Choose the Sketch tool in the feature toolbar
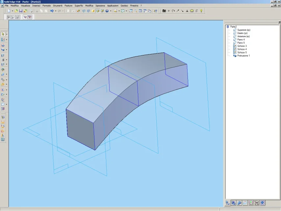This screenshot has width=281, height=211. click(3, 40)
